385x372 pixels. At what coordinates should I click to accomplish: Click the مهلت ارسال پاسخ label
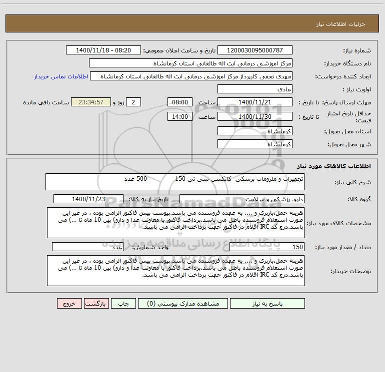tap(346, 102)
